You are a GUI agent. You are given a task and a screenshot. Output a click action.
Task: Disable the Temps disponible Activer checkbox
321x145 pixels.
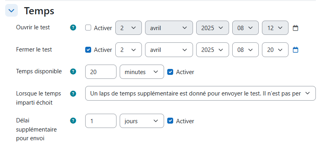[x=170, y=72]
